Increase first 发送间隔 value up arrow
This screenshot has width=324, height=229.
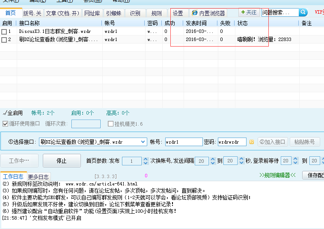213,159
